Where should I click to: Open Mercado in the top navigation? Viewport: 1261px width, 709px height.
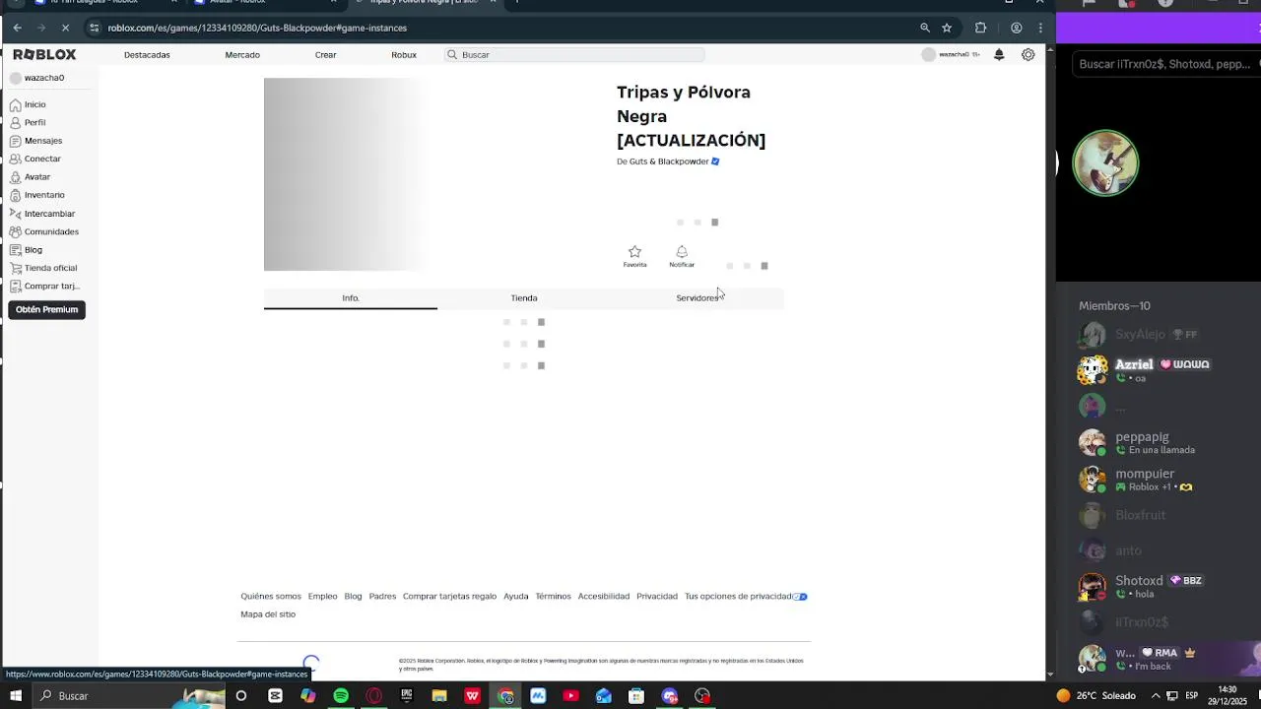point(242,55)
